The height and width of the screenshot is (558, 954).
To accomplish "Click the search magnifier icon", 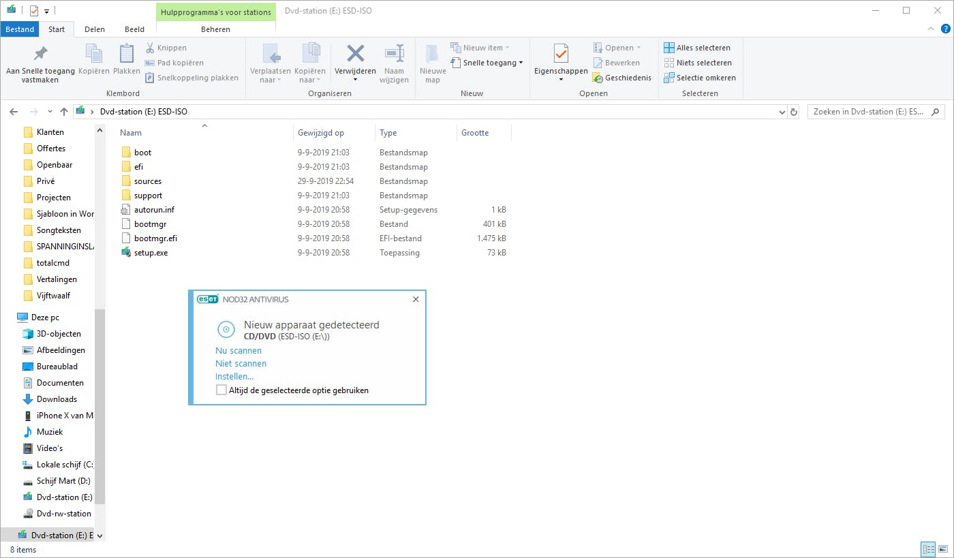I will (x=936, y=112).
